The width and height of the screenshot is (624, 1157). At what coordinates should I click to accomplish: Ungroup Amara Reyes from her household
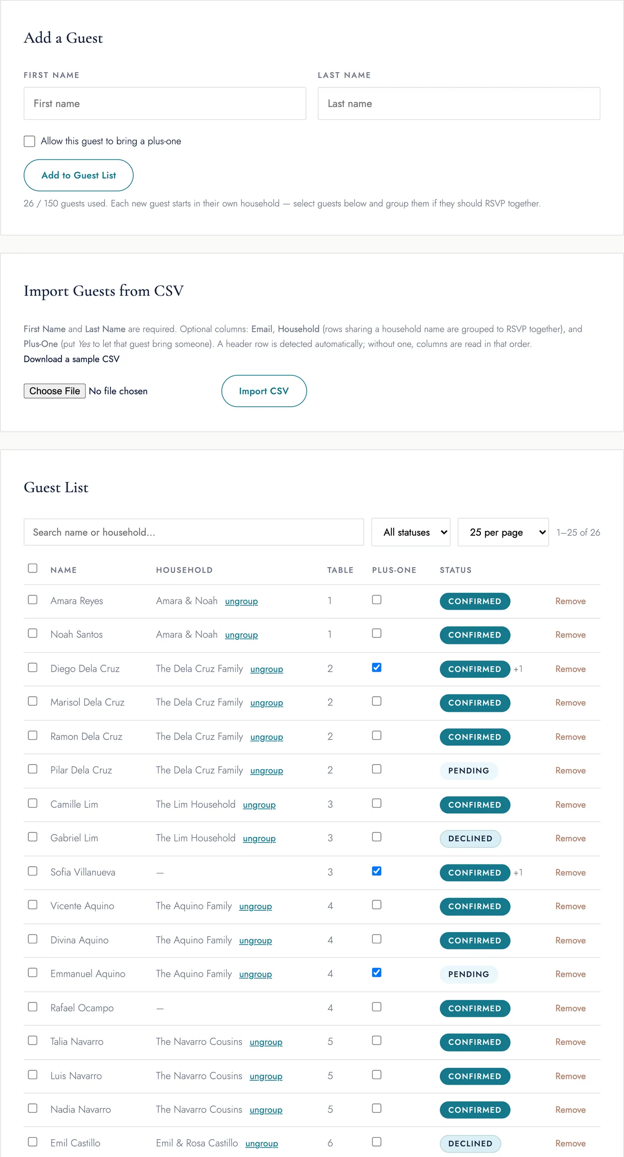pos(242,601)
